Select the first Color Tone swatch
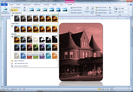 [17, 29]
